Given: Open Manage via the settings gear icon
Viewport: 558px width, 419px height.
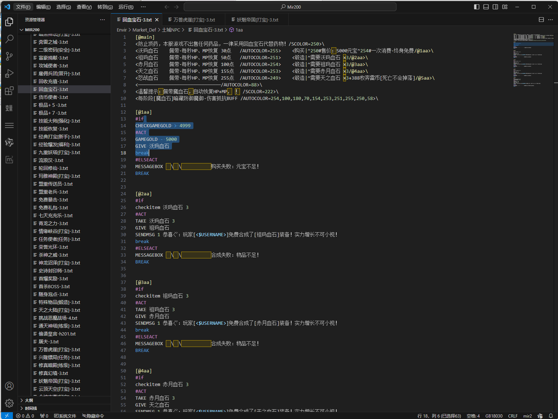Looking at the screenshot, I should click(9, 403).
